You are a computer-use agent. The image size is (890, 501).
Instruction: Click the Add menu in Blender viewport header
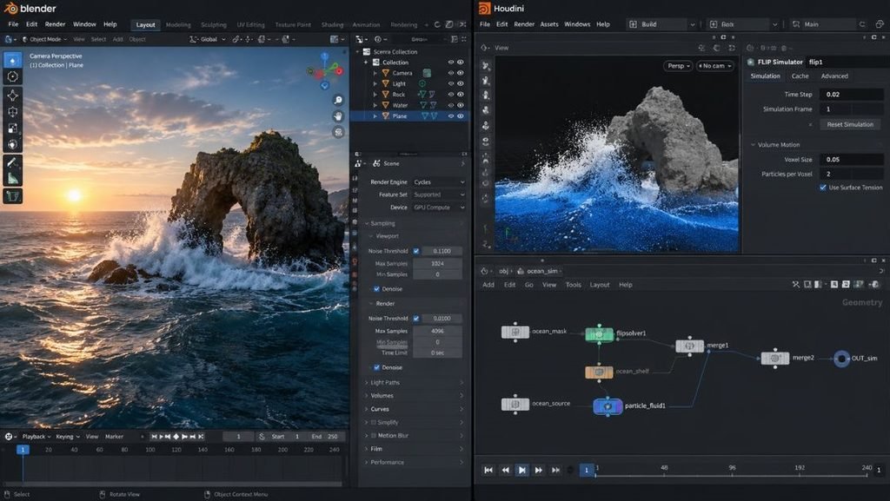(117, 39)
